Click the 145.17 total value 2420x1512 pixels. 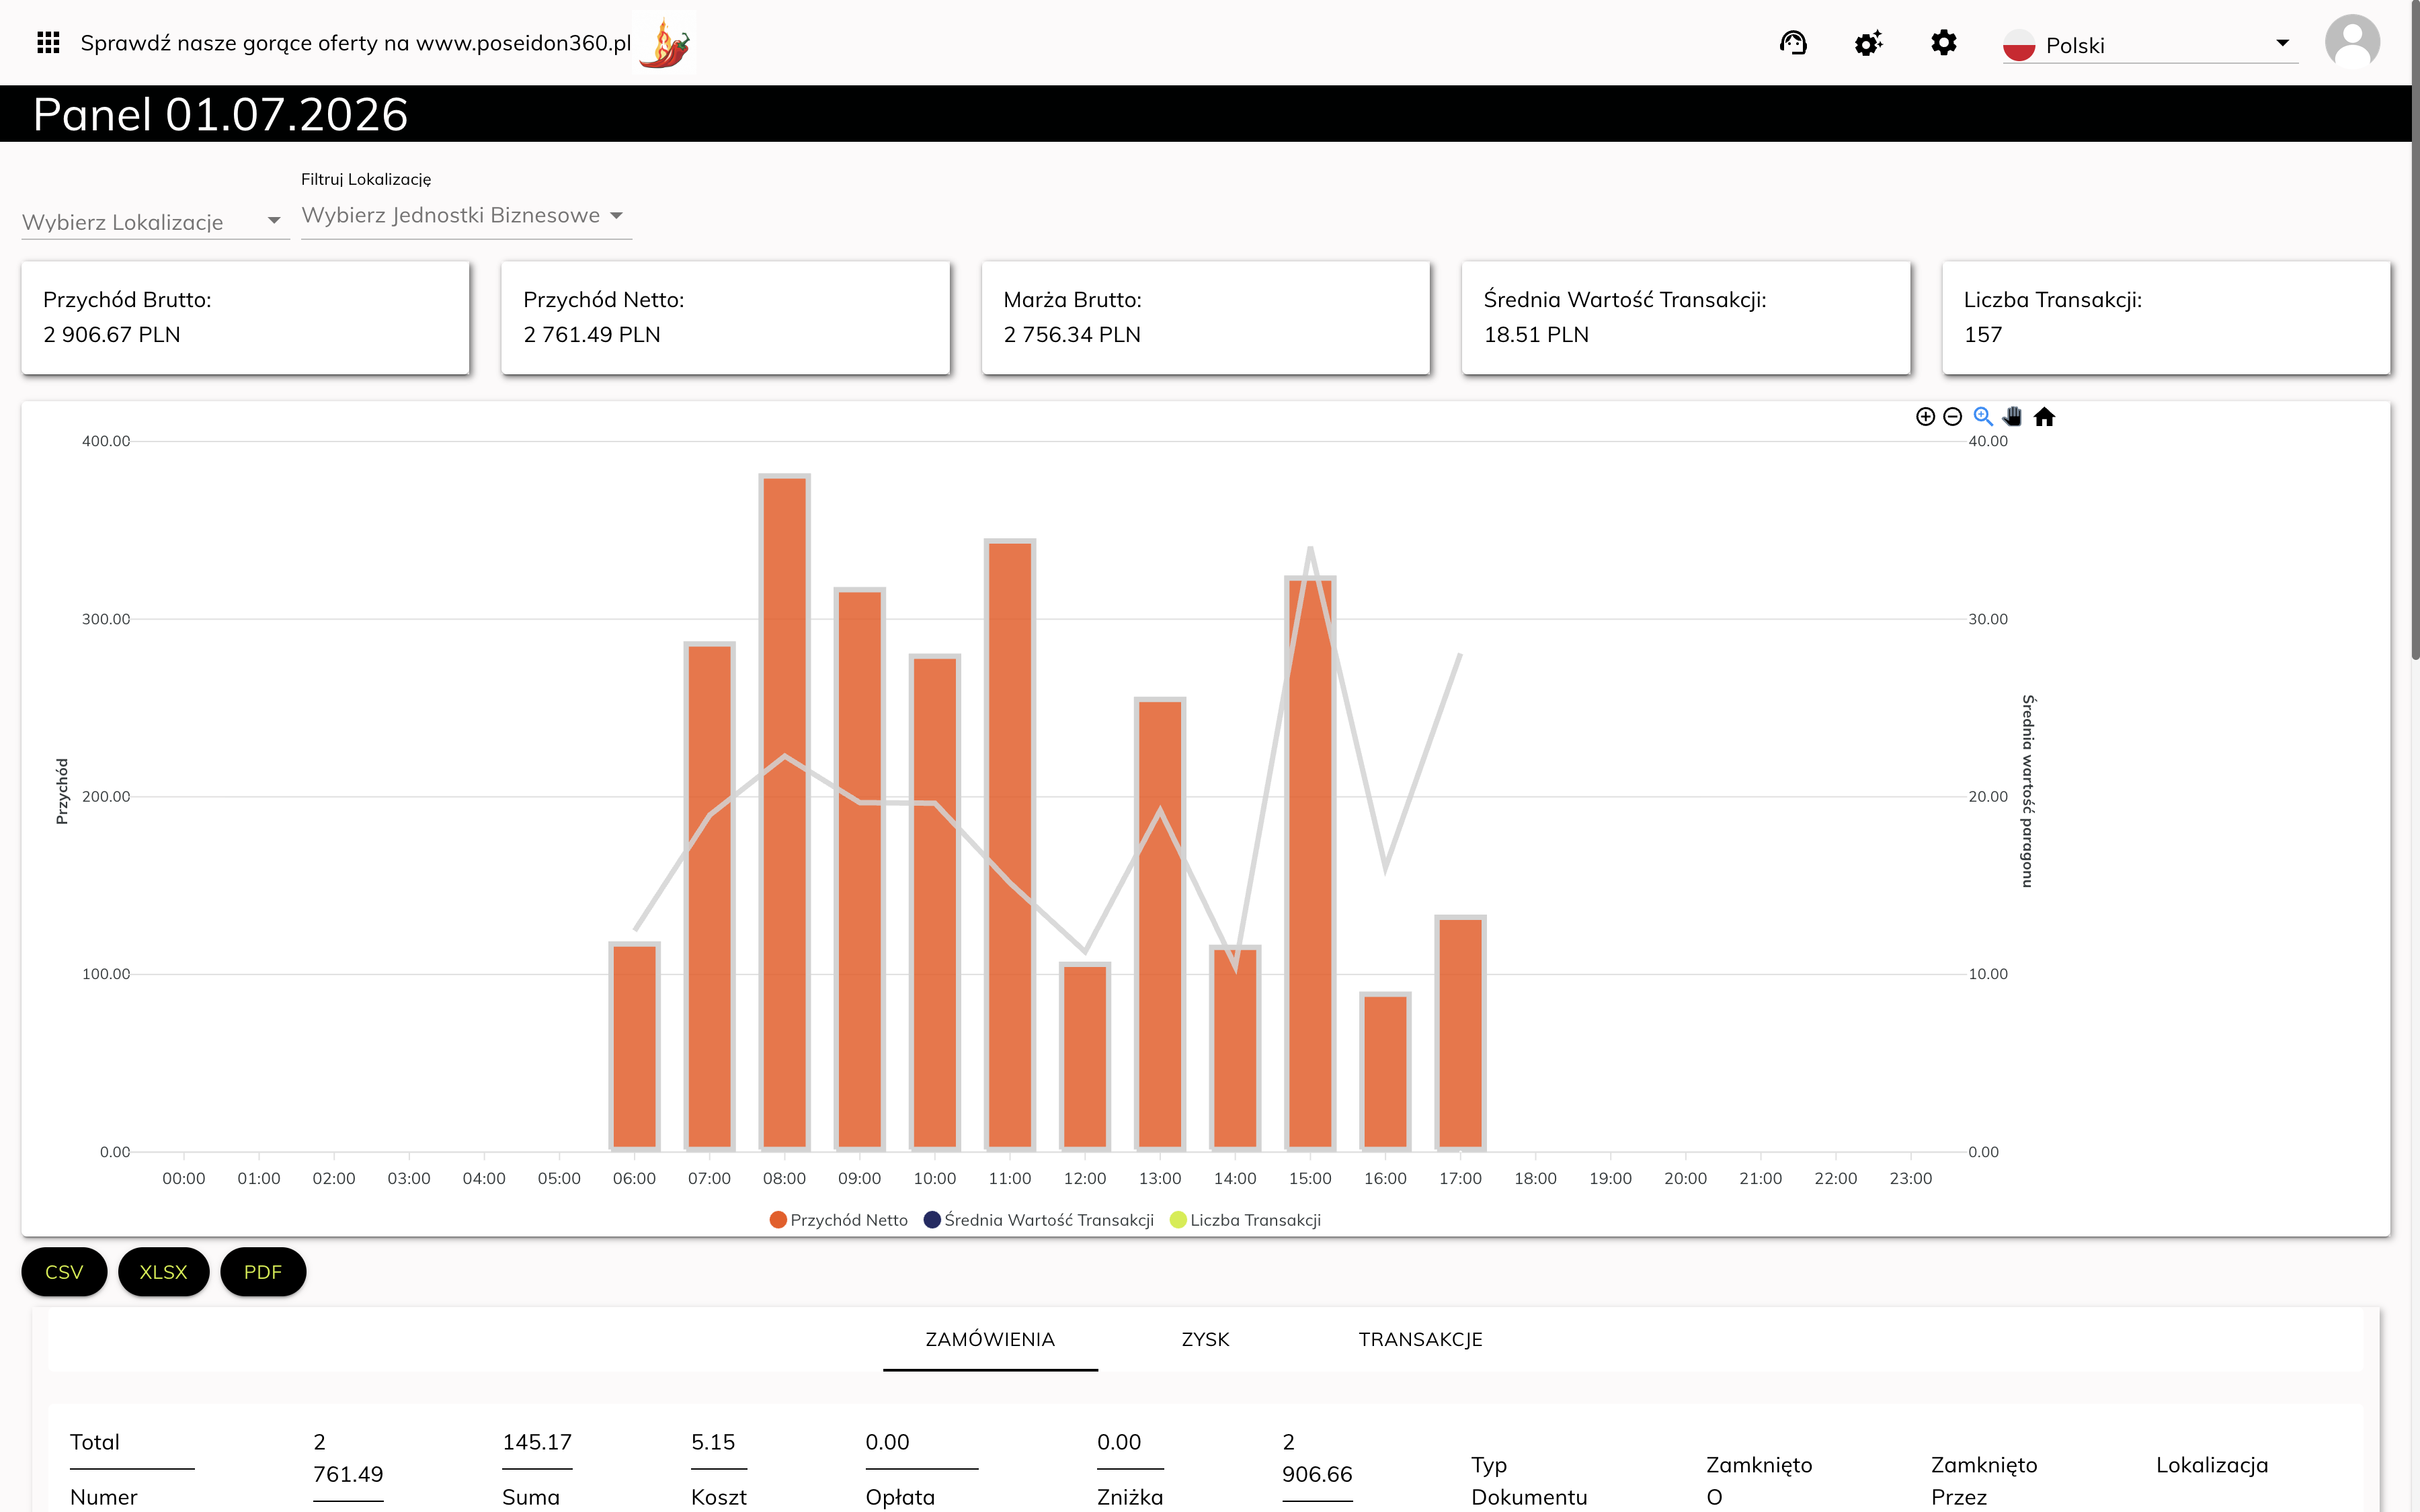click(x=537, y=1442)
